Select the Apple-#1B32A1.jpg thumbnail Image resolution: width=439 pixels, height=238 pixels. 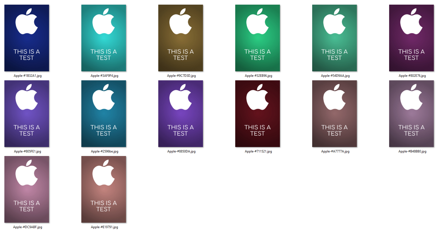[27, 38]
